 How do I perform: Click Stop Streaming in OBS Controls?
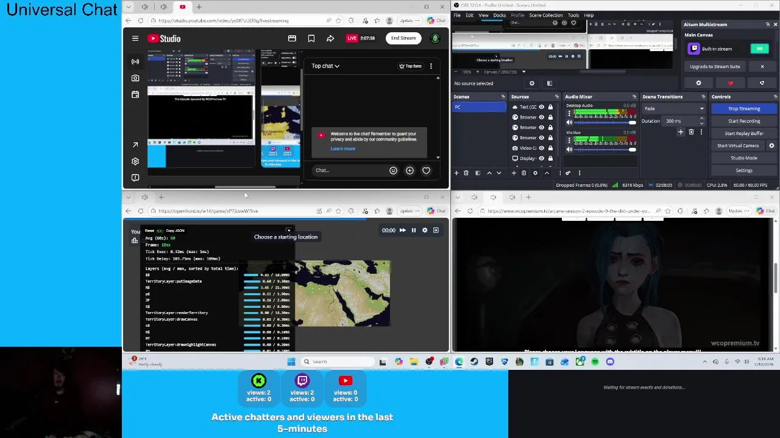(x=744, y=109)
